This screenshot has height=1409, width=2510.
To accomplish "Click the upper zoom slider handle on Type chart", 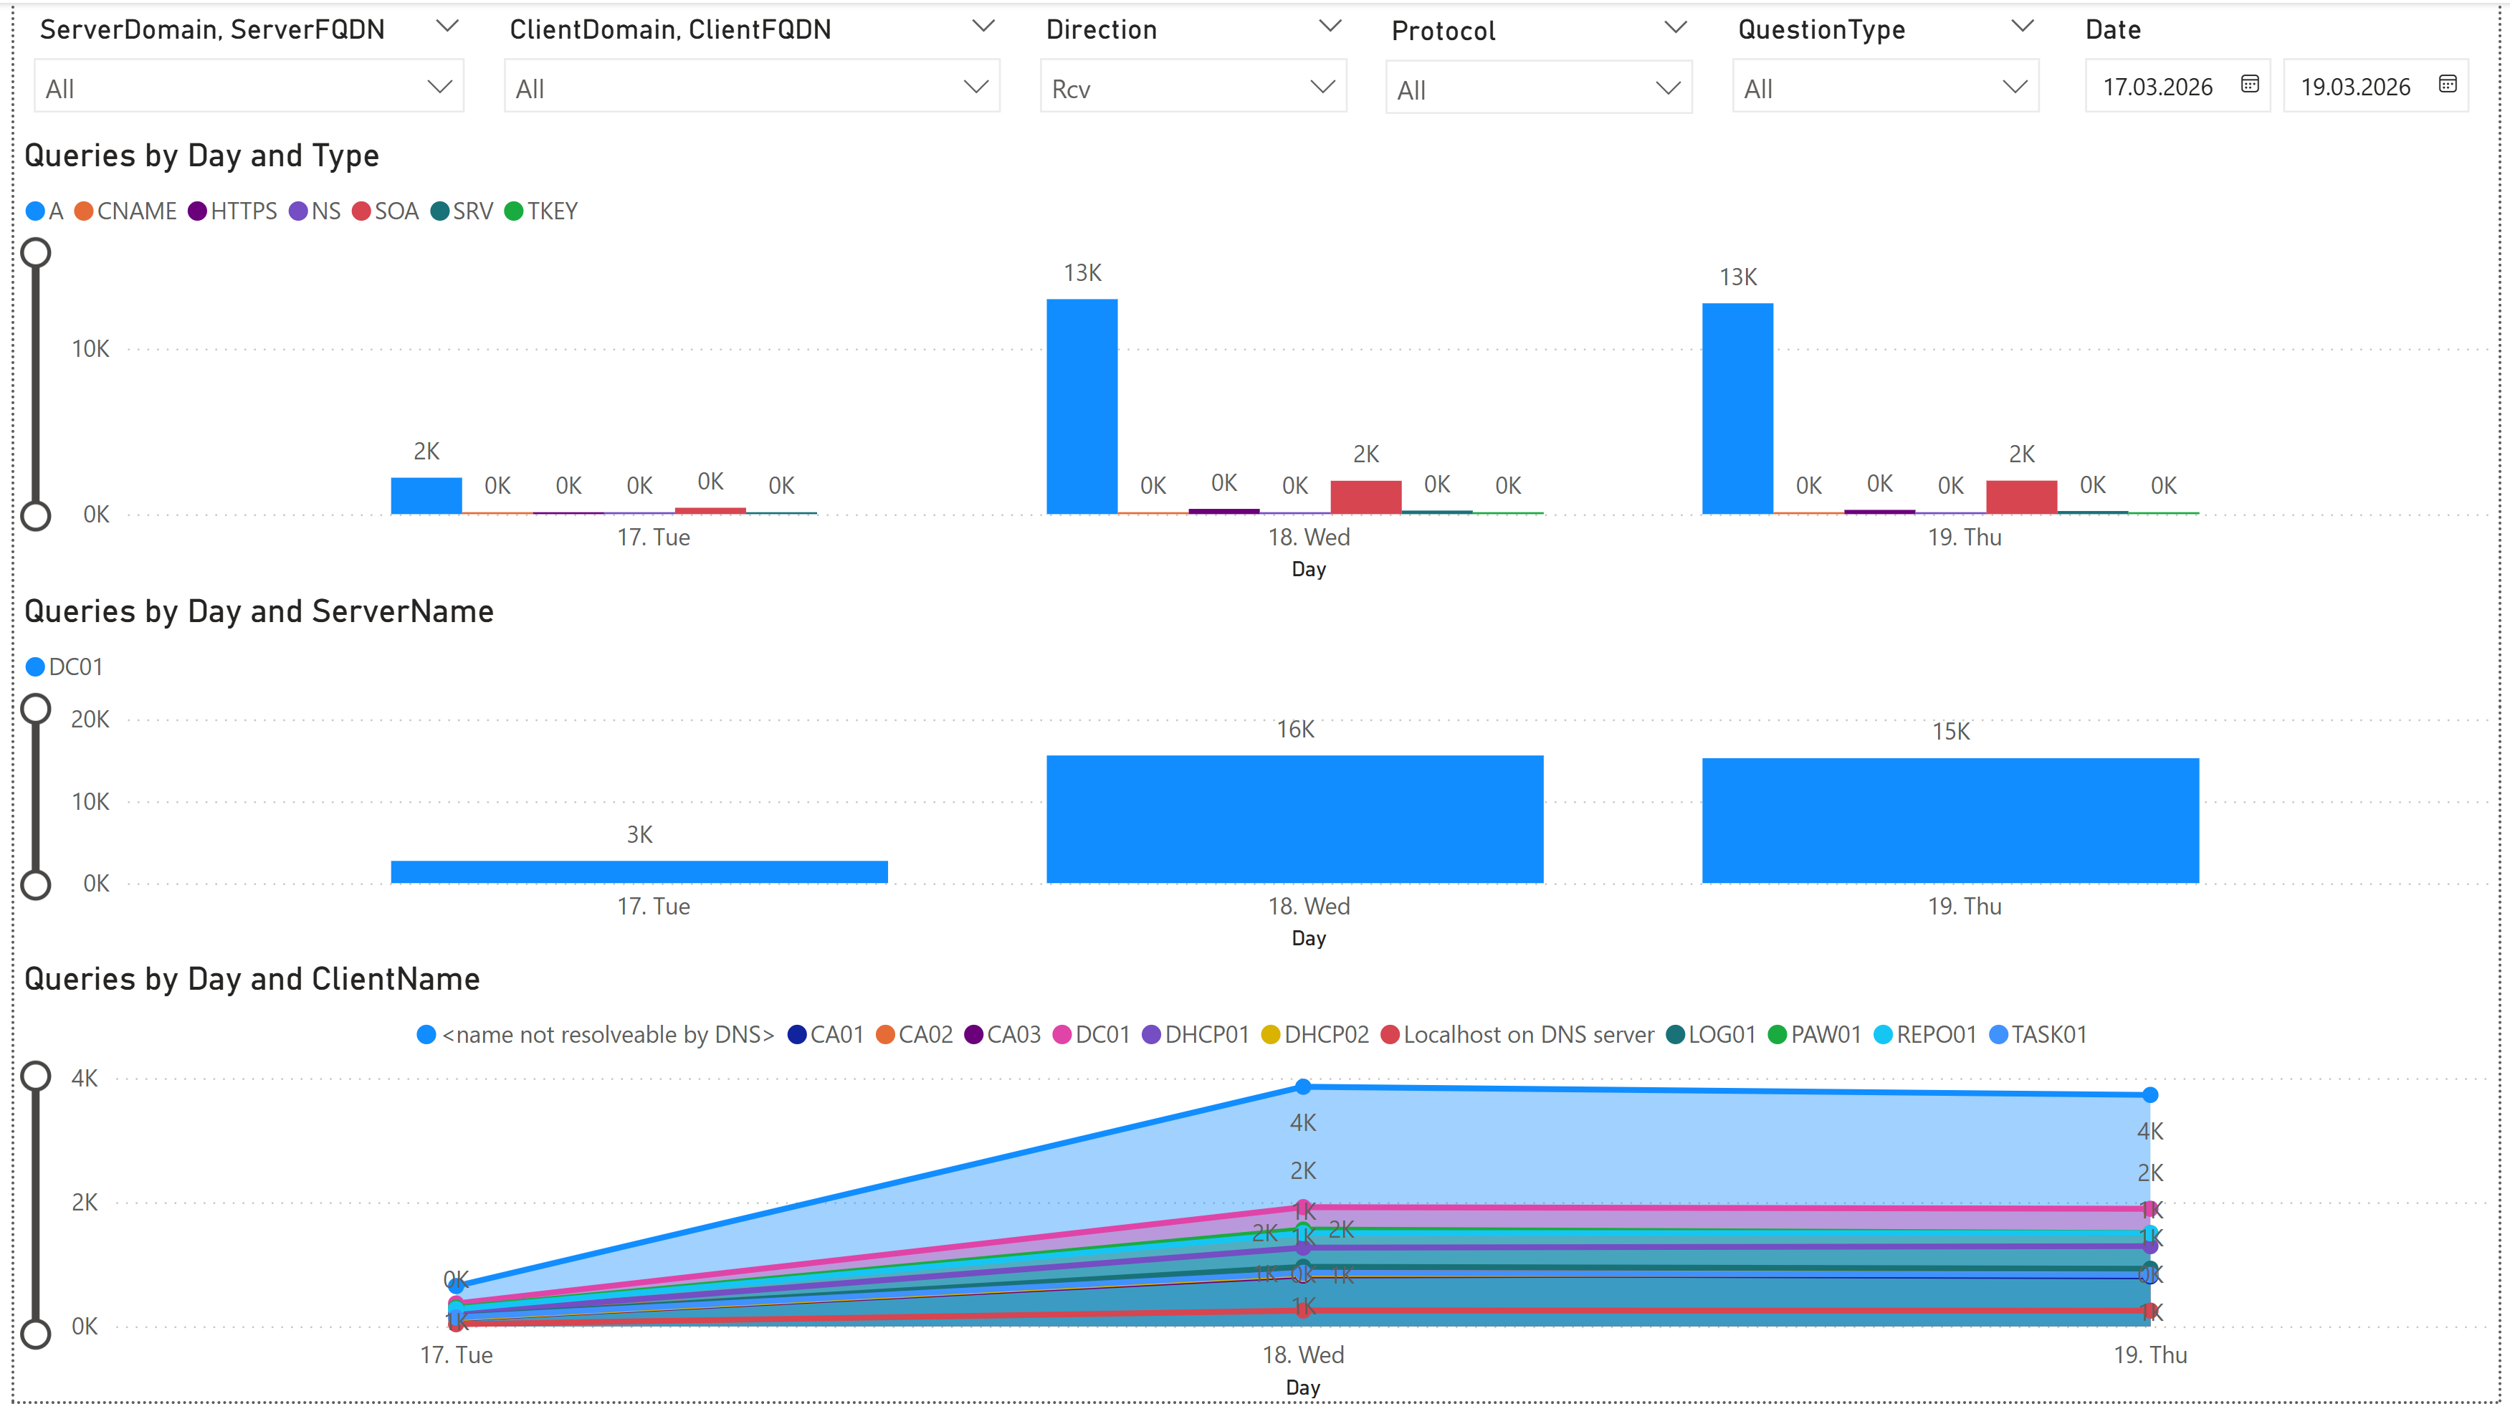I will click(x=36, y=253).
